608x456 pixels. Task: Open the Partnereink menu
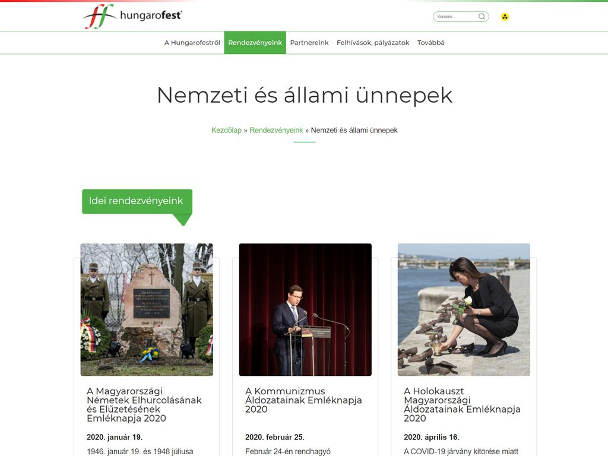(309, 43)
